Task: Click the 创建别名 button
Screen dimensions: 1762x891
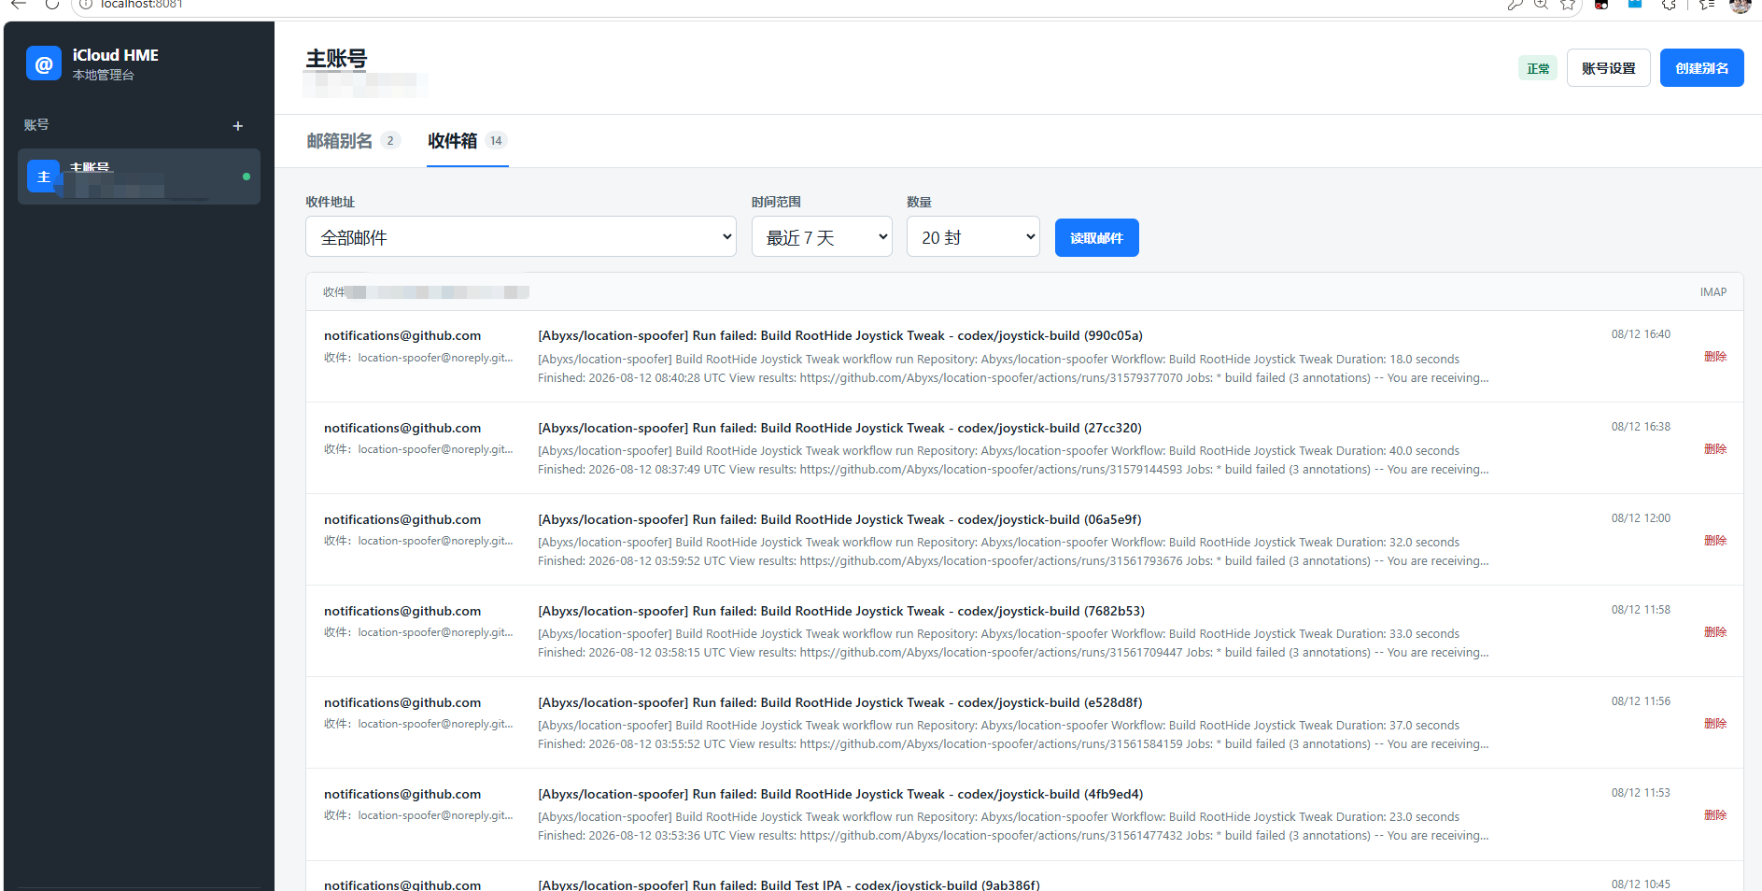Action: (1702, 68)
